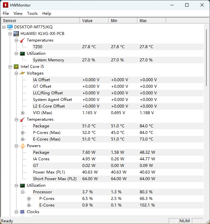Select the L2 E-Core Offset row
The width and height of the screenshot is (210, 224).
[x=118, y=106]
